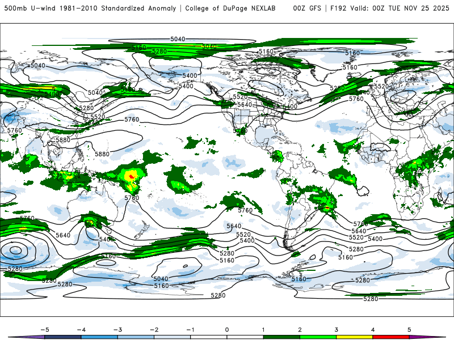Click the '500mb U-wind 1981-2010 Standardized Anomaly' title text
Viewport: 454px width, 340px height.
(x=90, y=8)
